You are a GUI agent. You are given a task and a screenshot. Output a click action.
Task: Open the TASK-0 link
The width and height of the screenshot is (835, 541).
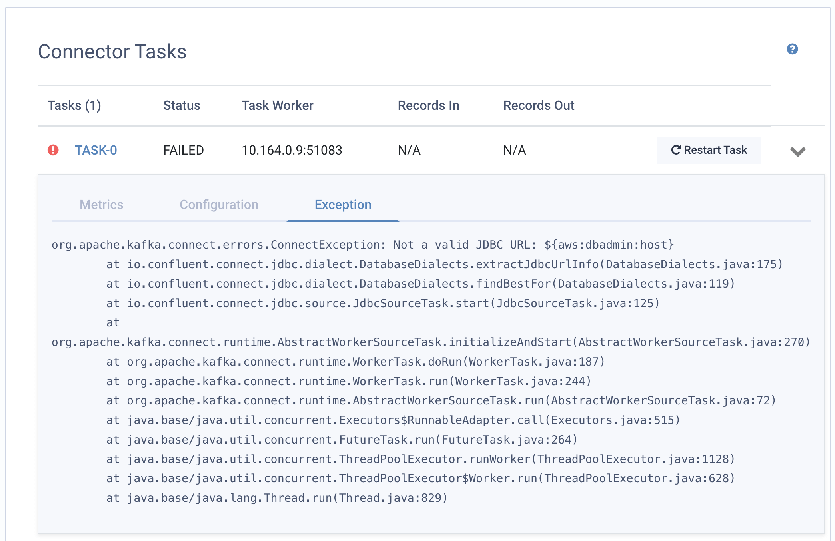click(96, 150)
